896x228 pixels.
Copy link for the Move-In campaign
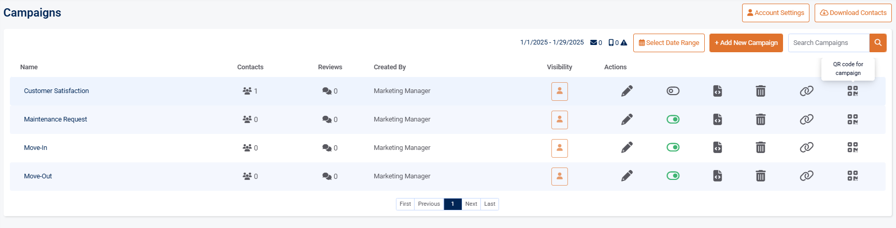(806, 148)
